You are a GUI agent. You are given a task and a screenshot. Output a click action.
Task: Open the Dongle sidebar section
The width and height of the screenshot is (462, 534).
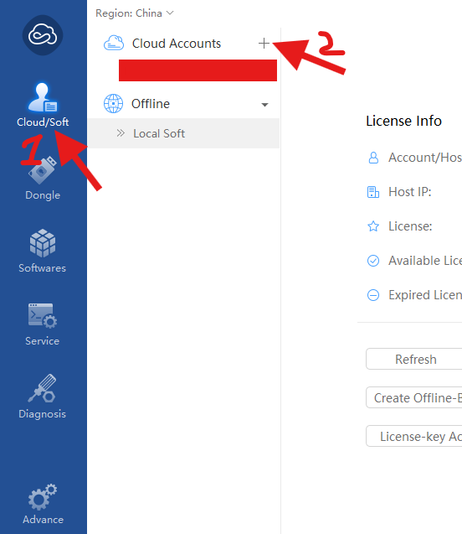[43, 179]
